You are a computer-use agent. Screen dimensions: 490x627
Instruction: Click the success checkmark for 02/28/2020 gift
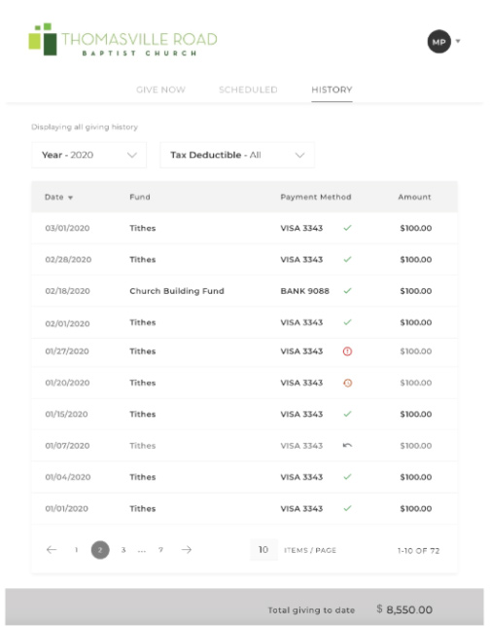(347, 260)
